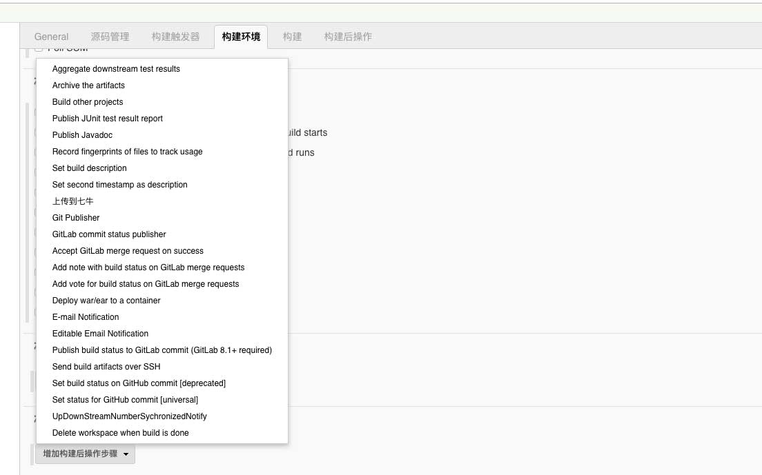The image size is (762, 475).
Task: Add Editable Email Notification step
Action: click(100, 334)
